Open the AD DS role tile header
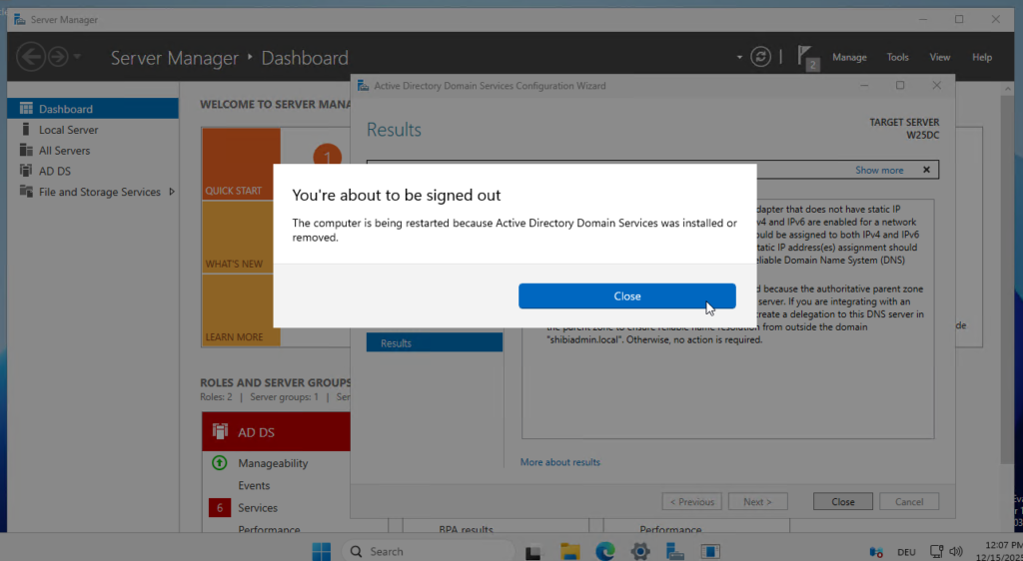Image resolution: width=1023 pixels, height=561 pixels. point(276,432)
